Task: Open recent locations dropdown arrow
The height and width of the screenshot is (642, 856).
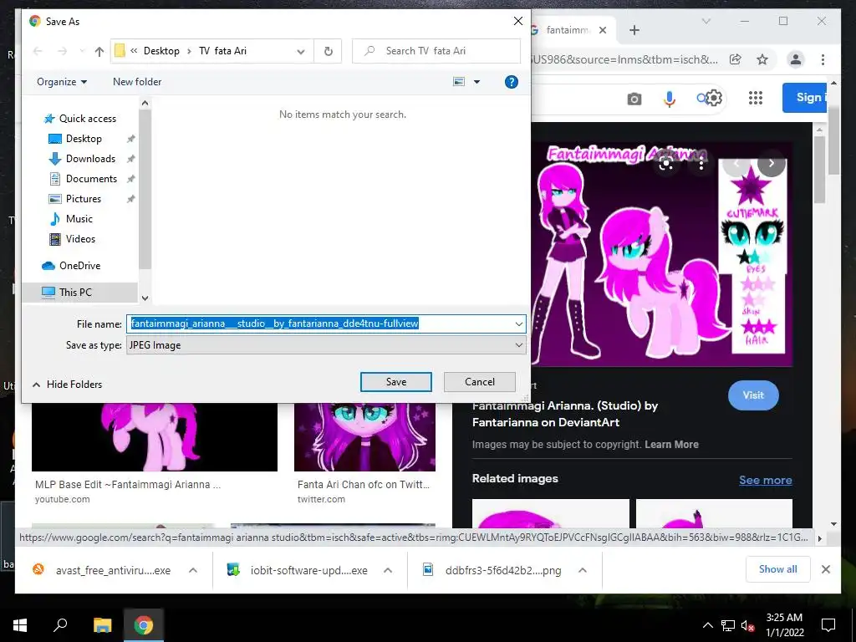Action: [82, 51]
